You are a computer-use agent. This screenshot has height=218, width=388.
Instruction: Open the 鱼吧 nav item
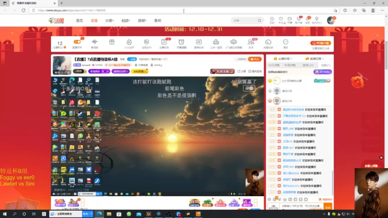pos(158,20)
